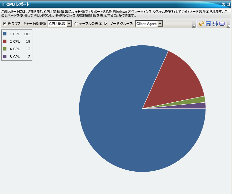Click the panel drag grip beside CPU レポート title
Image resolution: width=232 pixels, height=194 pixels.
click(3, 5)
